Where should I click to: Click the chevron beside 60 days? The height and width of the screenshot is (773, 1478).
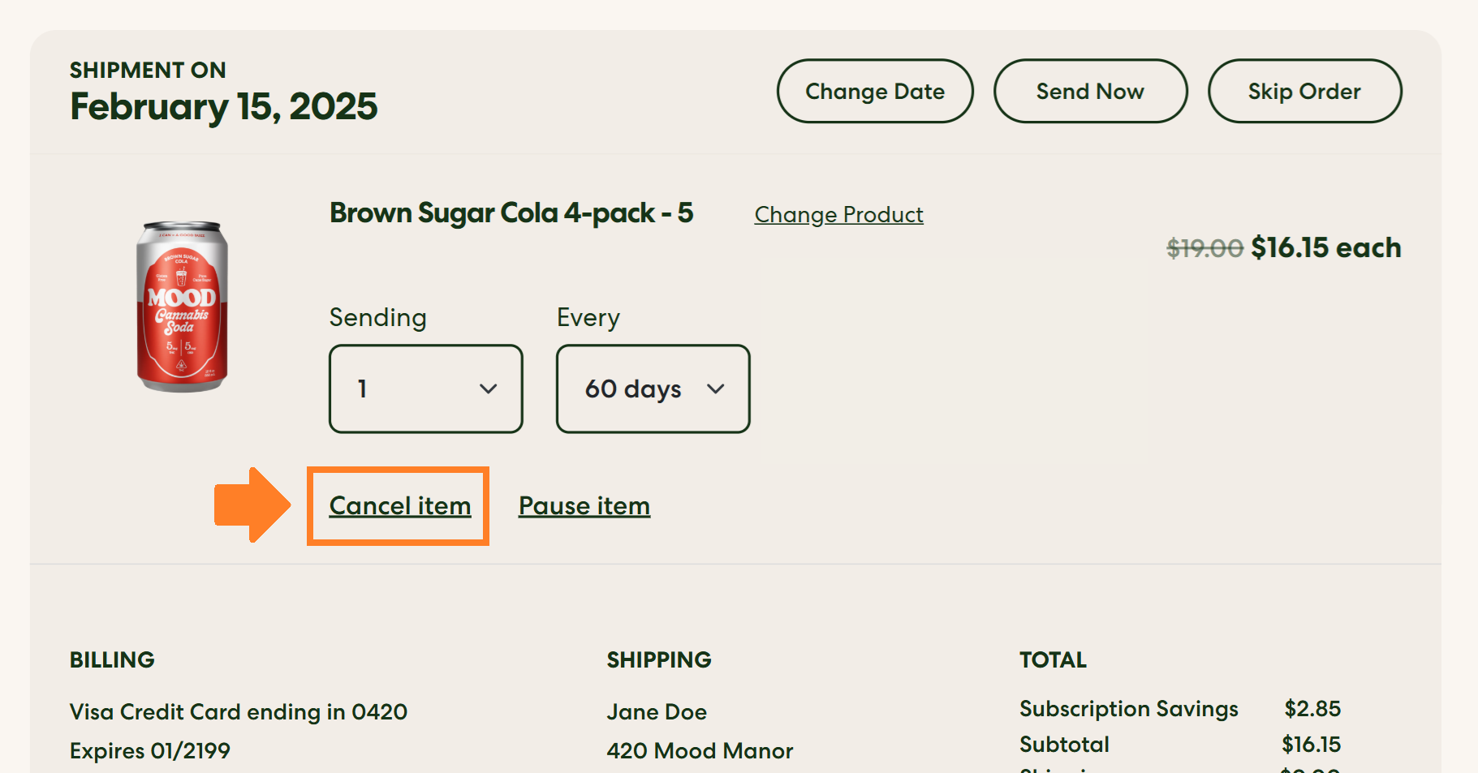pos(715,389)
